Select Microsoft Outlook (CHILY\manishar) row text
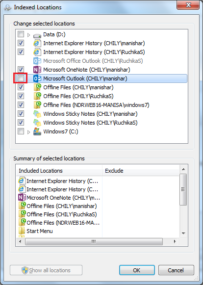 click(x=85, y=78)
